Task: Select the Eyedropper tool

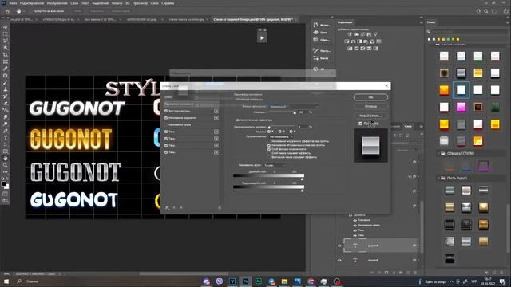Action: [6, 69]
